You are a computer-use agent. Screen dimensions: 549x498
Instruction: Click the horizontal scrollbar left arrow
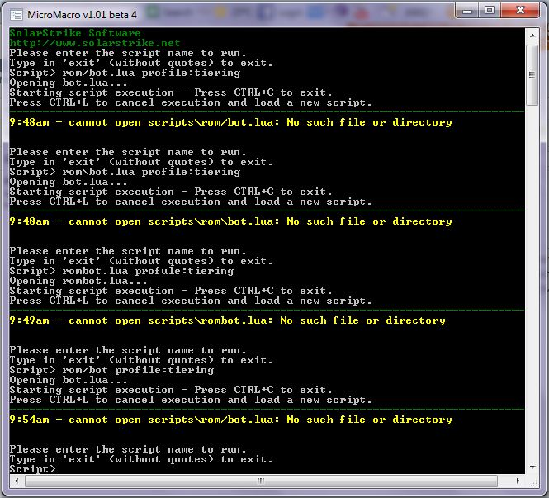[14, 481]
